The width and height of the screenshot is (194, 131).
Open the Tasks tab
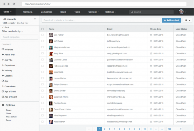(77, 12)
